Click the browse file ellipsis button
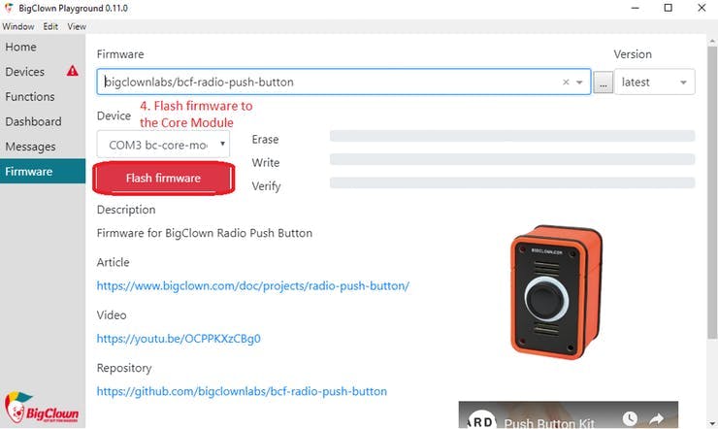718x429 pixels. tap(604, 82)
